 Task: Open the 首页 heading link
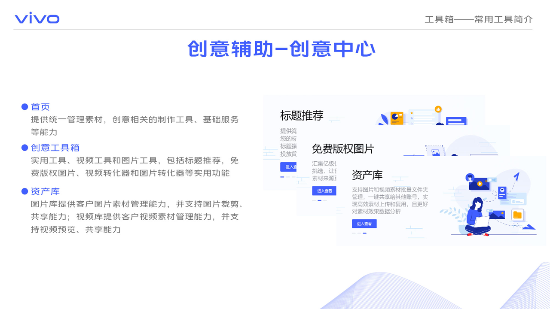40,107
